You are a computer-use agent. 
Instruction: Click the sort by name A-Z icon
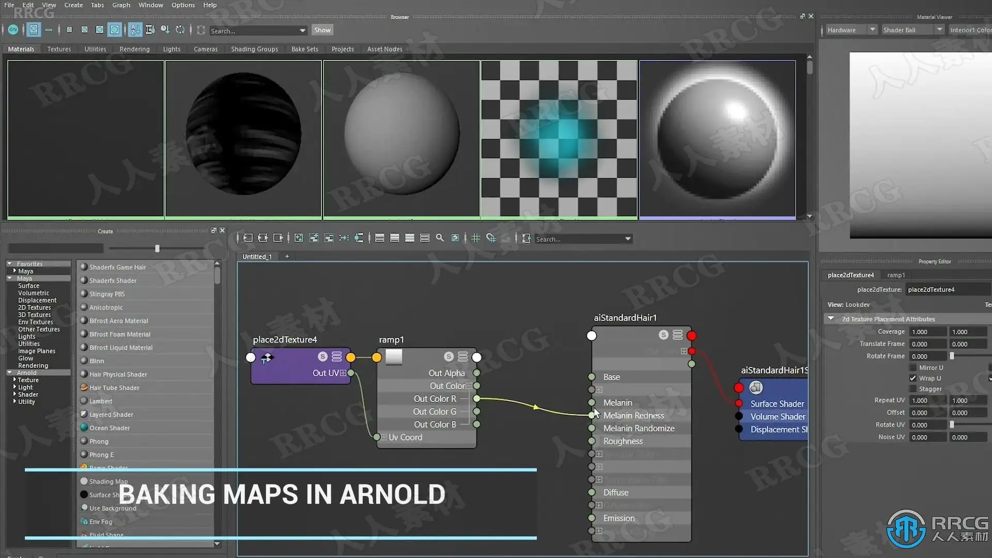135,30
